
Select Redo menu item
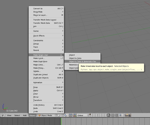point(46,108)
